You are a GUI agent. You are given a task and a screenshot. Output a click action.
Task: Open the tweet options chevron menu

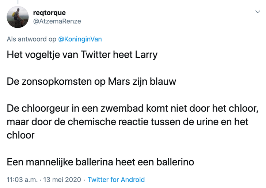click(x=257, y=12)
